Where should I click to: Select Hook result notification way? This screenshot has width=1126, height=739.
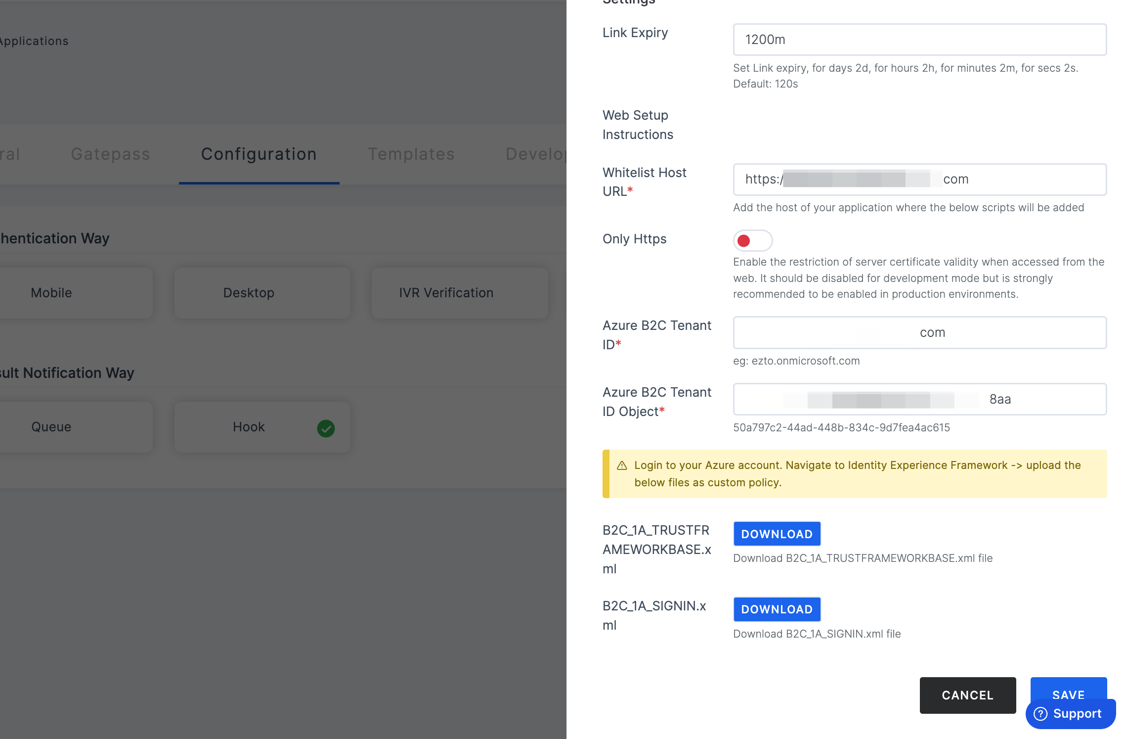coord(262,427)
